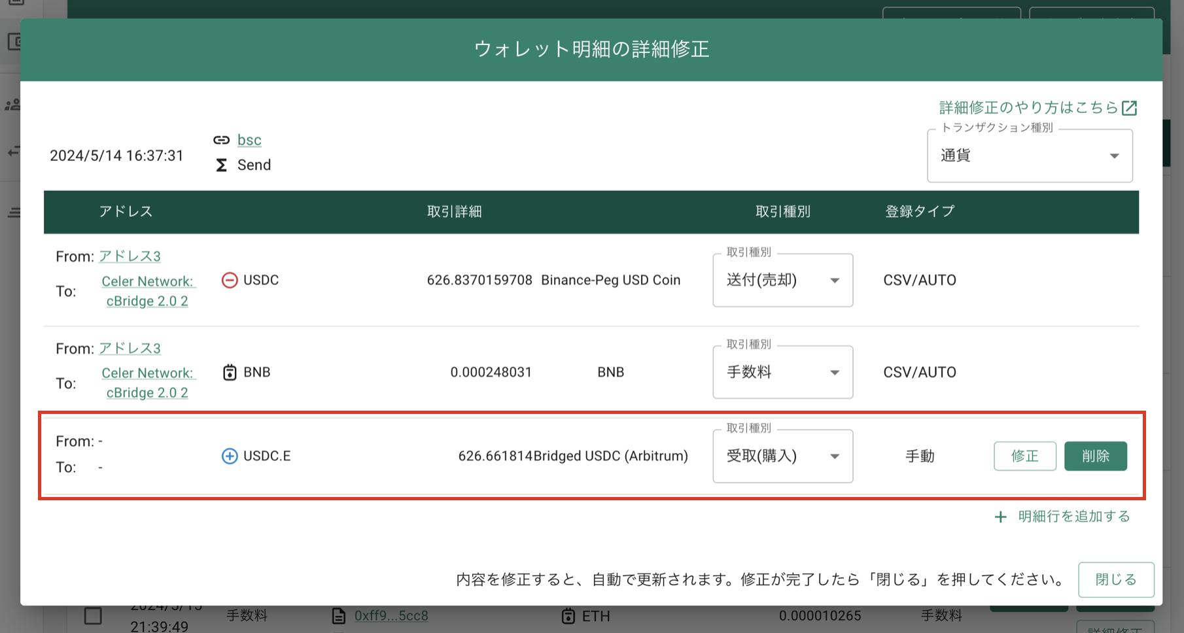Viewport: 1184px width, 633px height.
Task: Tick the checkbox in the background 21:39:49 row
Action: click(x=93, y=616)
